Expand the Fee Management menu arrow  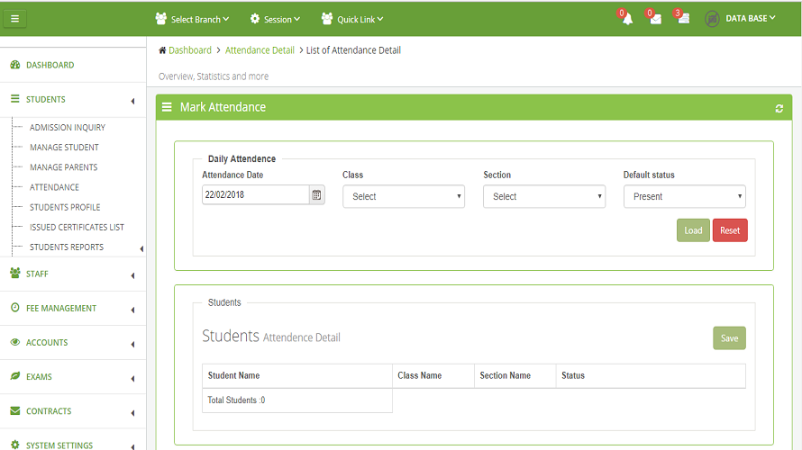133,310
